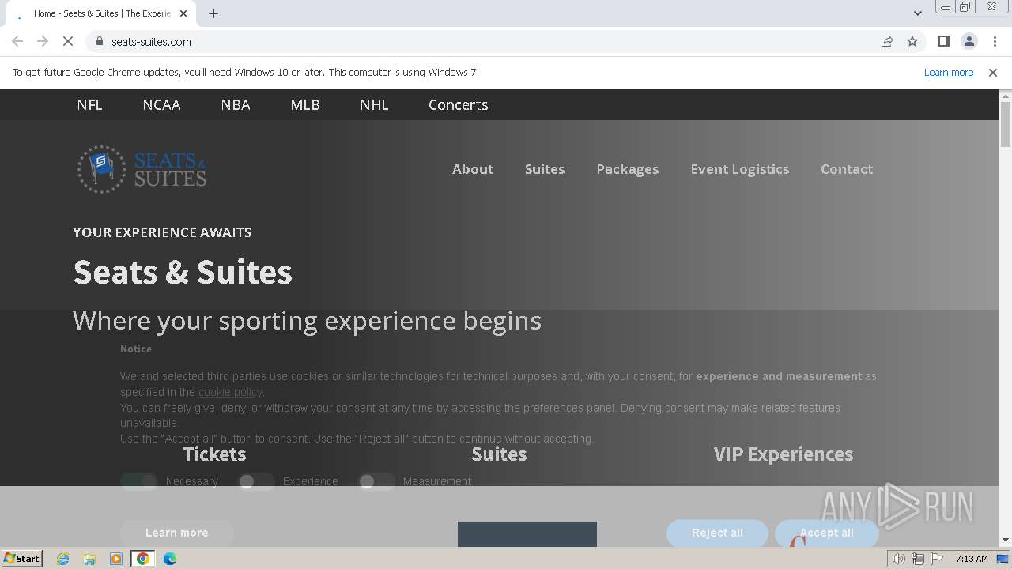1012x569 pixels.
Task: Open Internet Explorer from the taskbar
Action: (63, 559)
